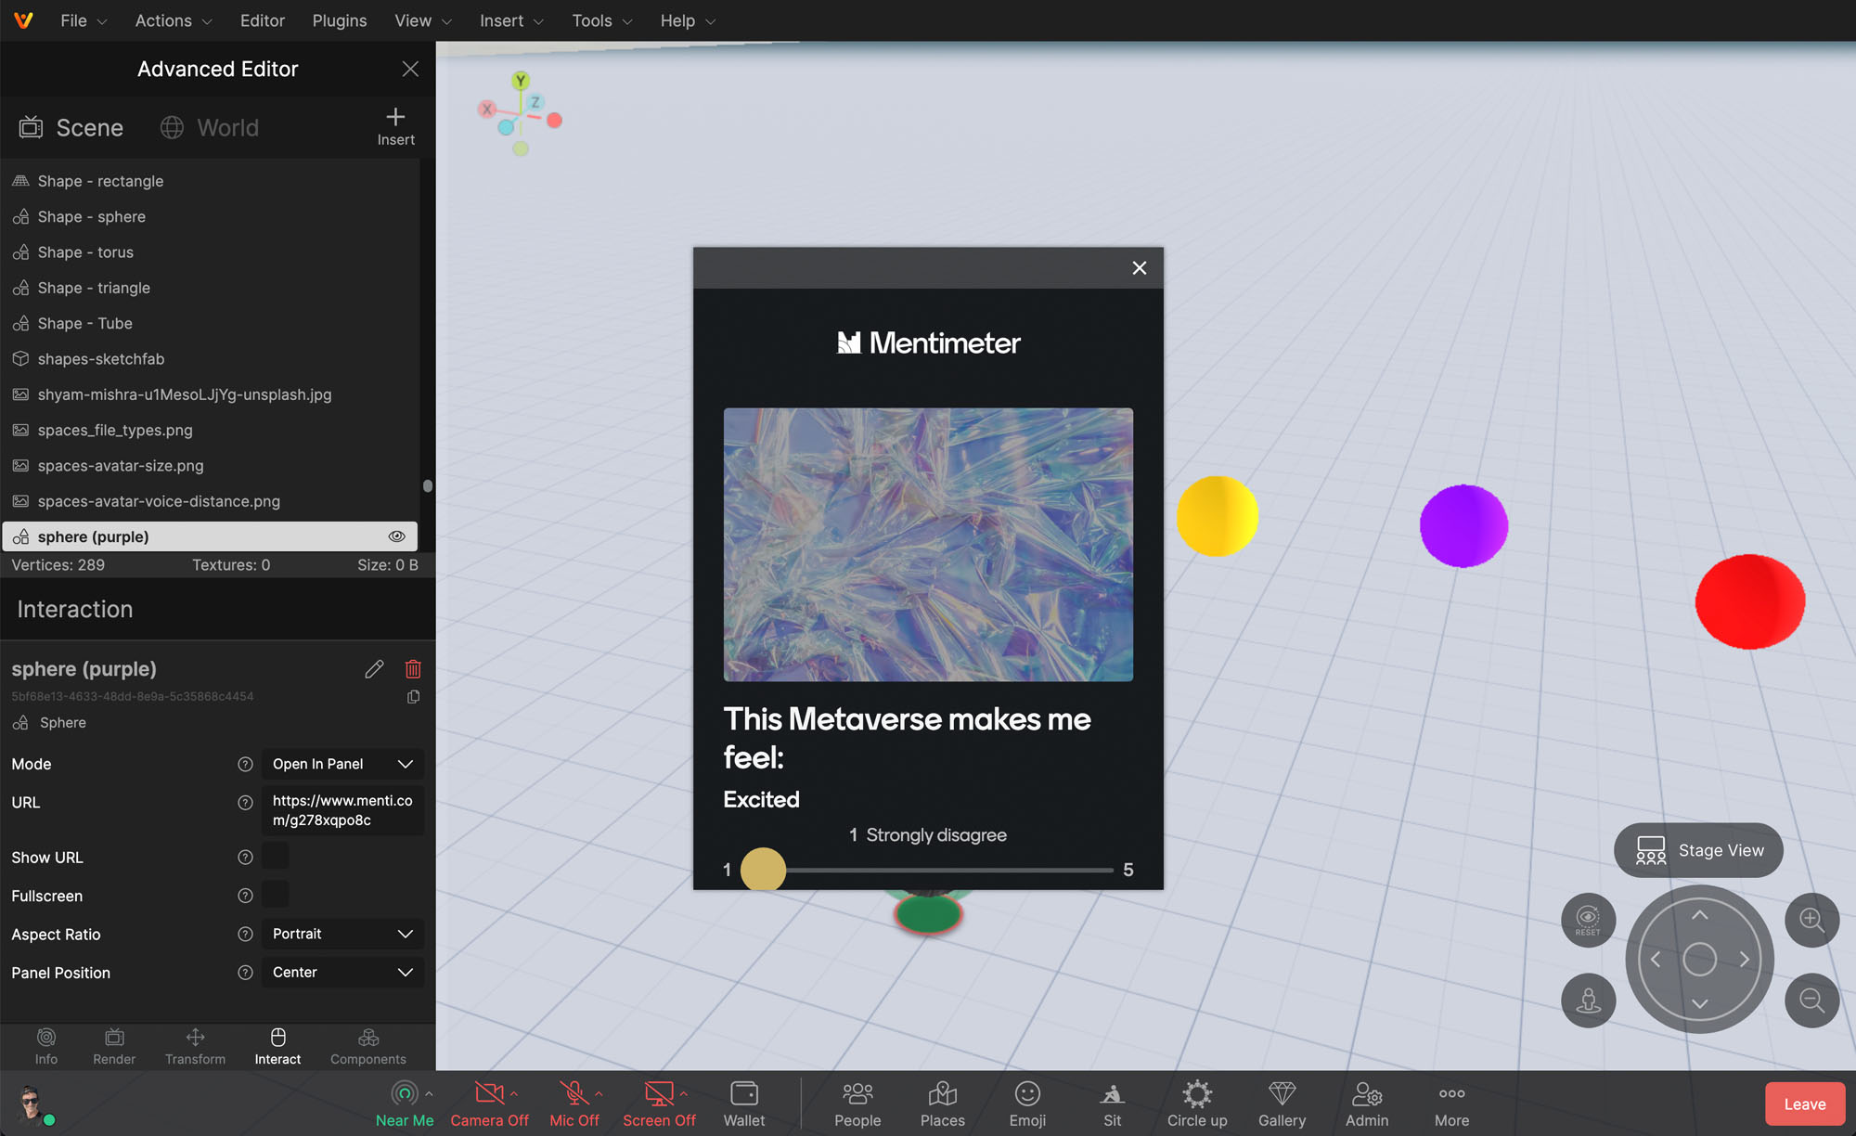Expand the caret next to Mic Off
1856x1136 pixels.
tap(599, 1093)
